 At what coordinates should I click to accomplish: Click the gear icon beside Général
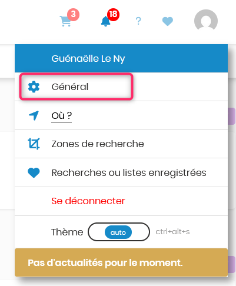[x=34, y=87]
